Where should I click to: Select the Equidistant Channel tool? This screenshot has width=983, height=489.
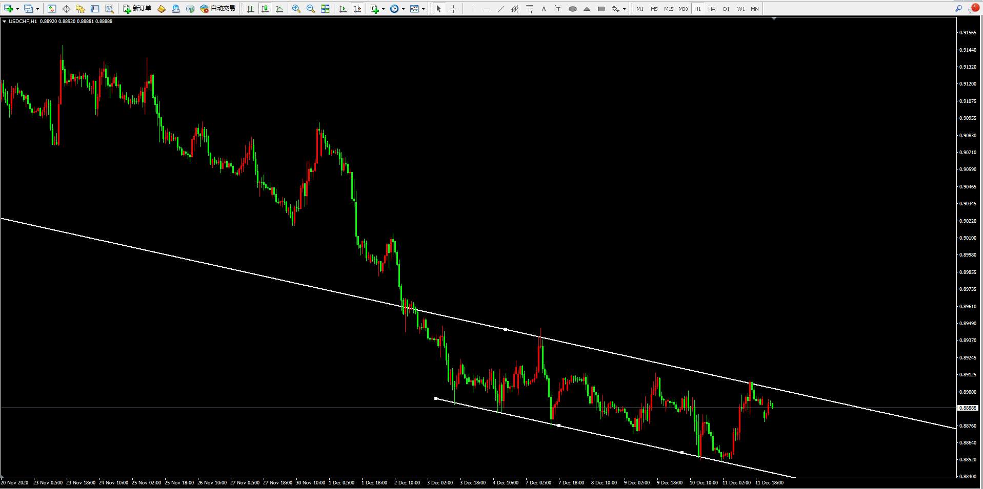(515, 9)
